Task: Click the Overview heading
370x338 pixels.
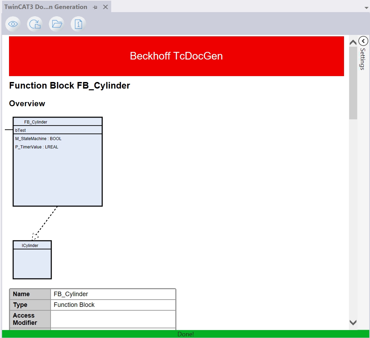Action: point(27,103)
